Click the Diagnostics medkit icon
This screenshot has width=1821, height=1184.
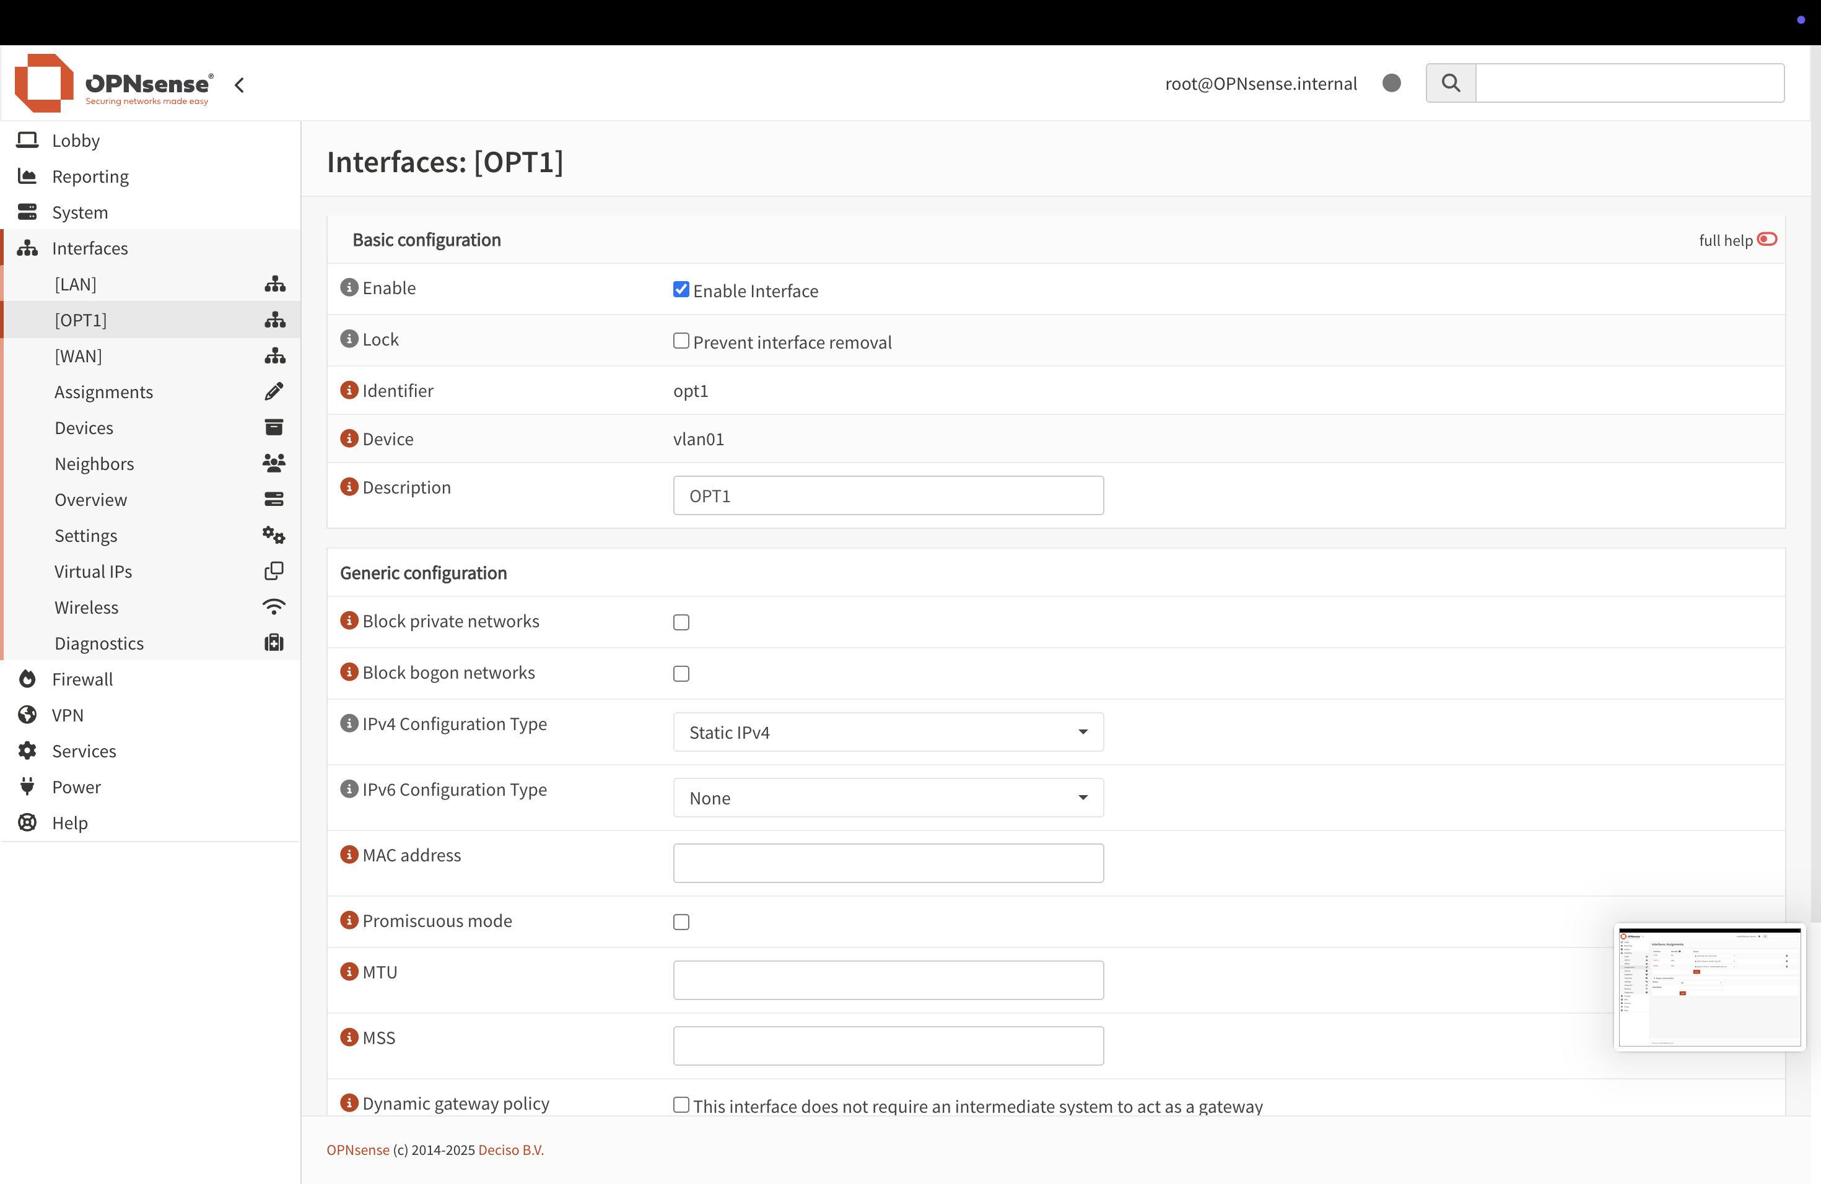[274, 643]
